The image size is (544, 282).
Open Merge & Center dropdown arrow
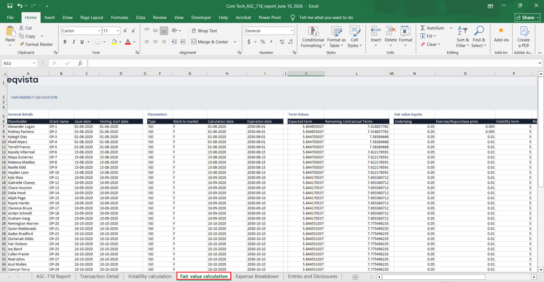coord(235,42)
